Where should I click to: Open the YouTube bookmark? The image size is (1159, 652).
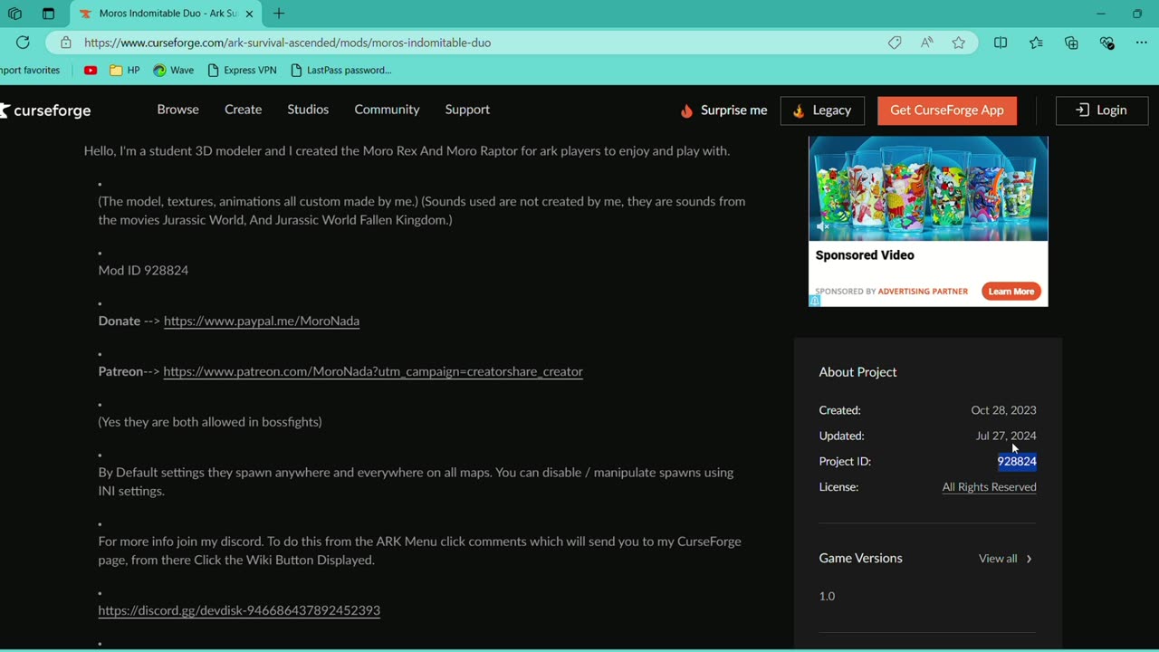coord(91,70)
